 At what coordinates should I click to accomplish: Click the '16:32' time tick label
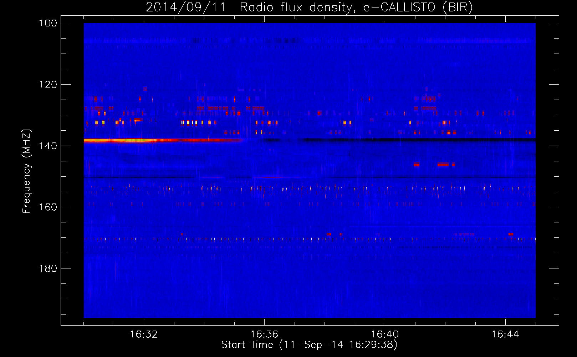[144, 334]
